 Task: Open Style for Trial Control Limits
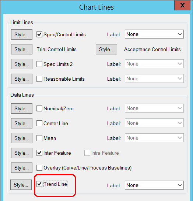click(x=22, y=49)
